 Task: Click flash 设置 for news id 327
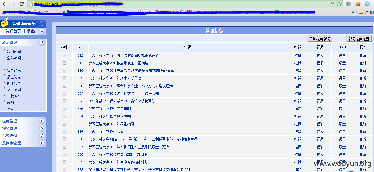click(x=342, y=147)
